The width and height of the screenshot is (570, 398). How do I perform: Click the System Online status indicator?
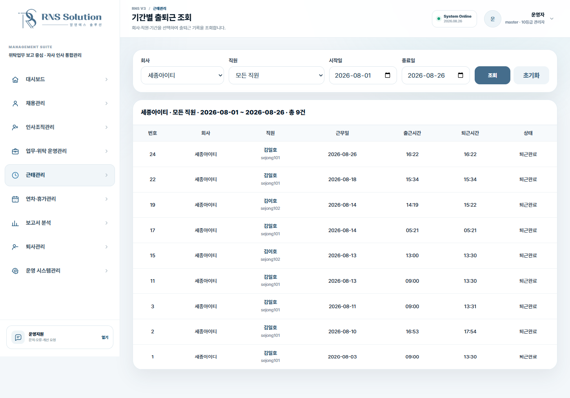tap(454, 19)
